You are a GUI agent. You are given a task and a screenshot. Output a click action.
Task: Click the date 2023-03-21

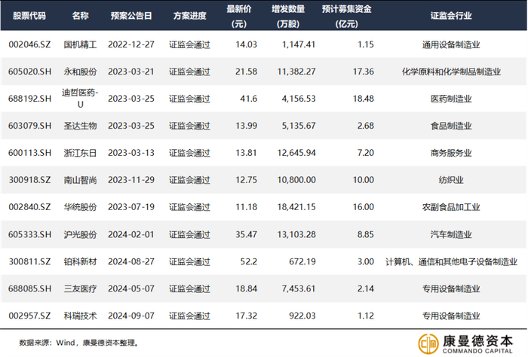(x=131, y=72)
